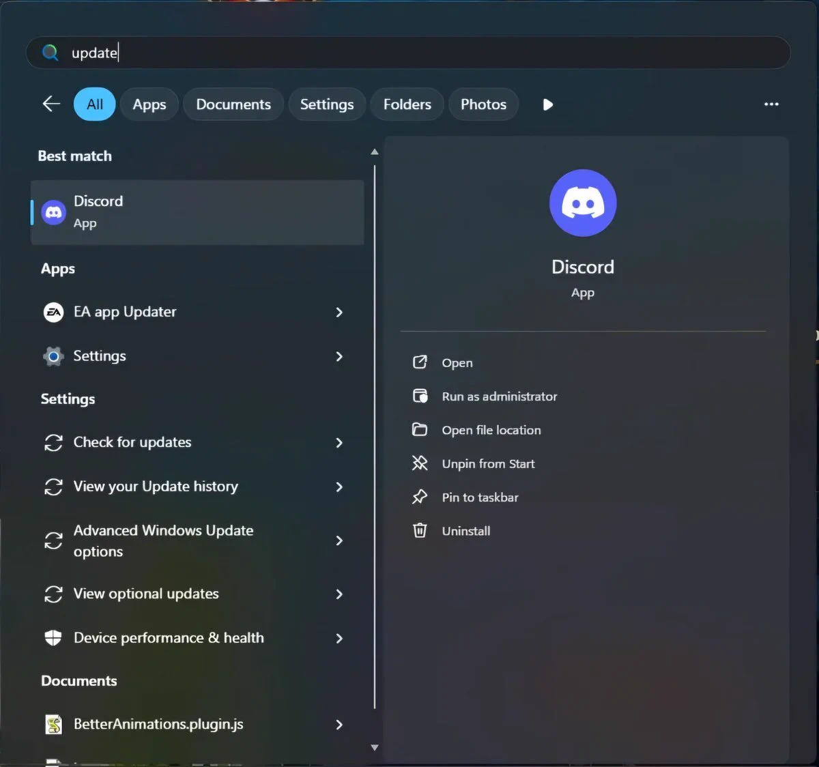
Task: Show more filter tabs with the arrow
Action: click(x=548, y=104)
